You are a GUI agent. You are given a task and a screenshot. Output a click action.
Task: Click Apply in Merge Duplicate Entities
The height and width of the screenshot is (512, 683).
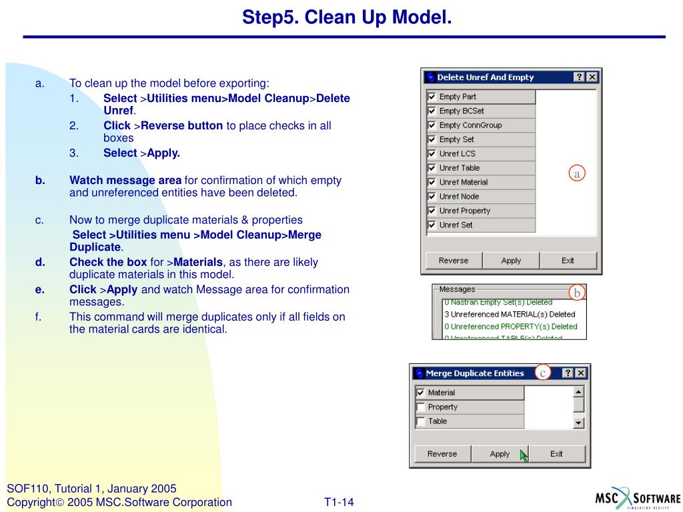500,453
